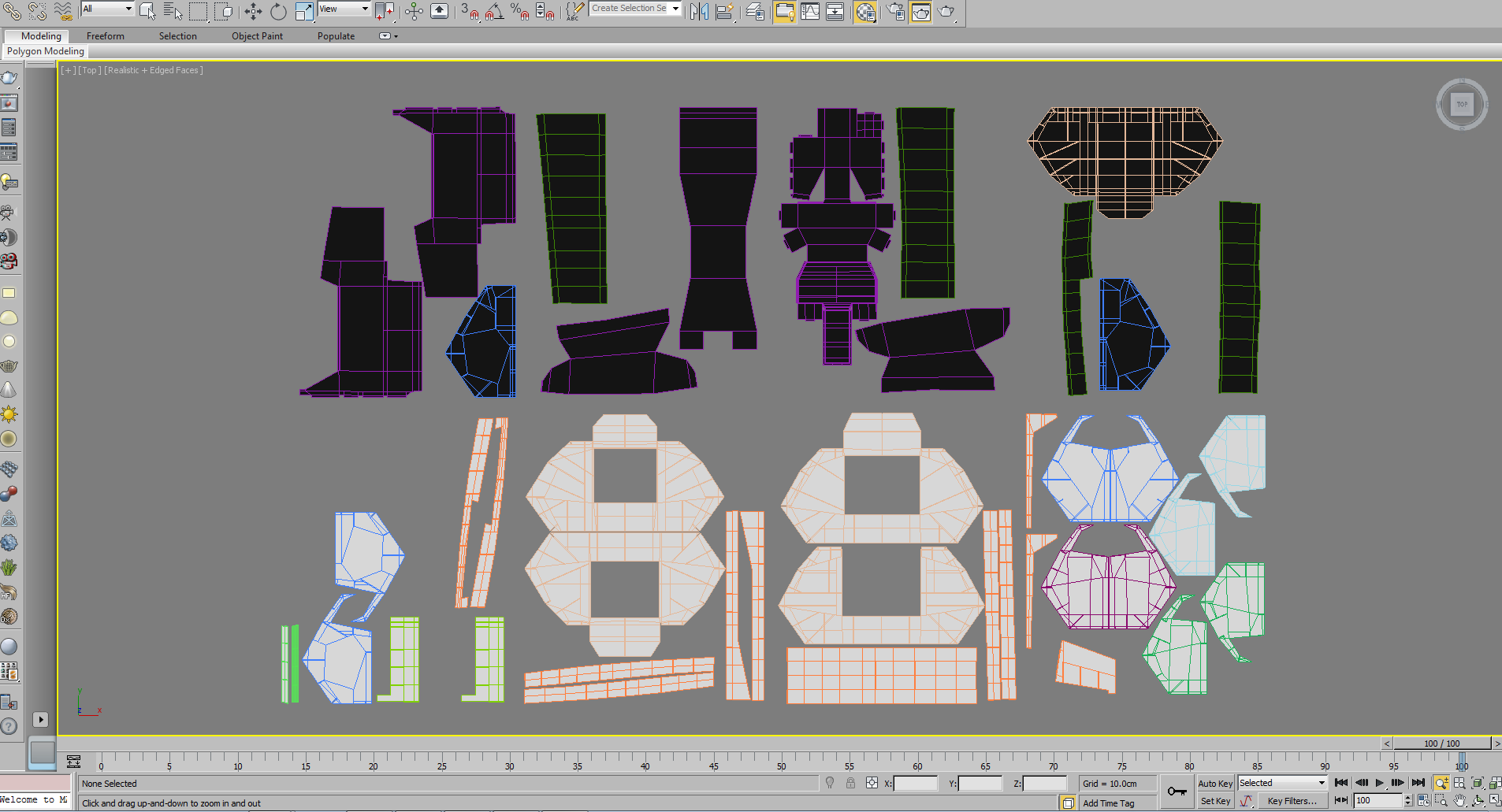Screen dimensions: 1502x812
Task: Open the Object Paint tab
Action: coord(257,36)
